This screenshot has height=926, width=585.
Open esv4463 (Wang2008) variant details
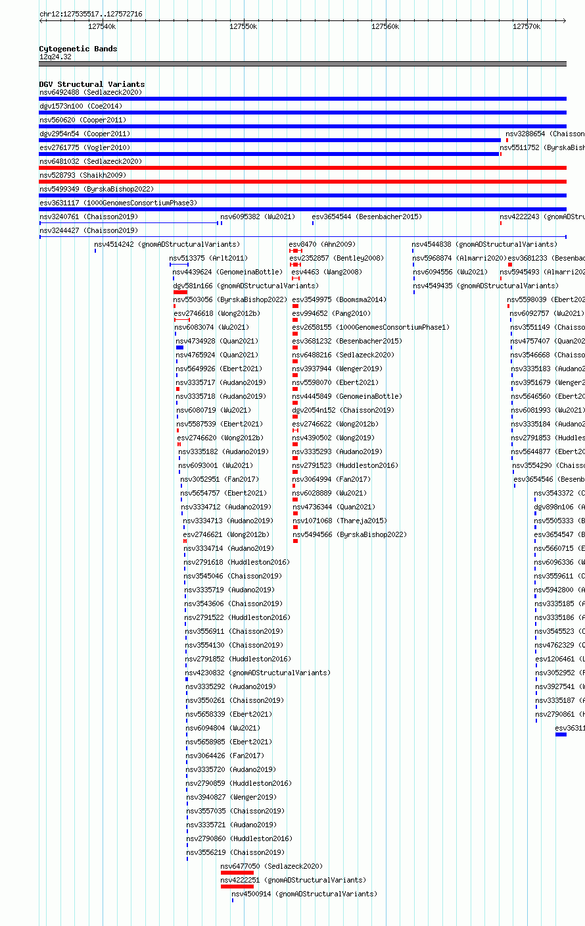[x=327, y=272]
